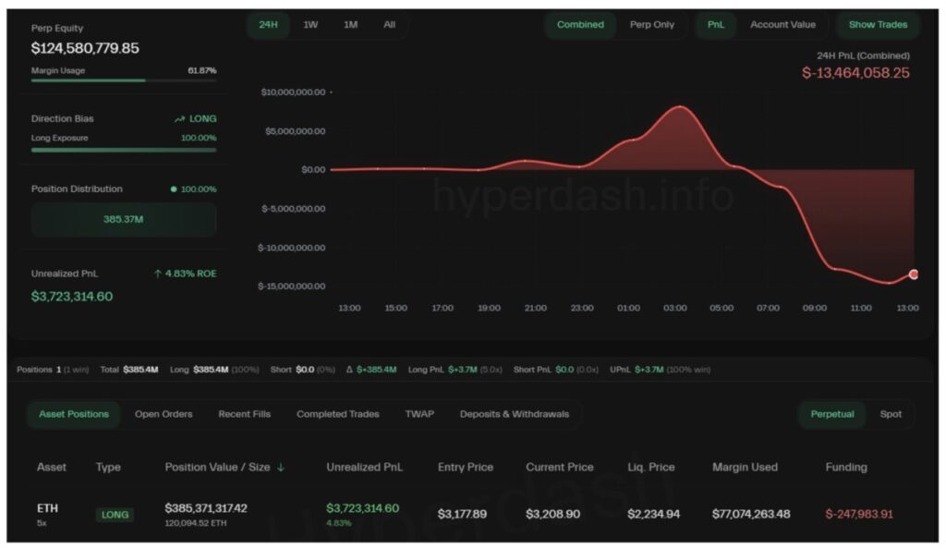Switch the chart to Account Value
The height and width of the screenshot is (549, 946).
click(782, 25)
